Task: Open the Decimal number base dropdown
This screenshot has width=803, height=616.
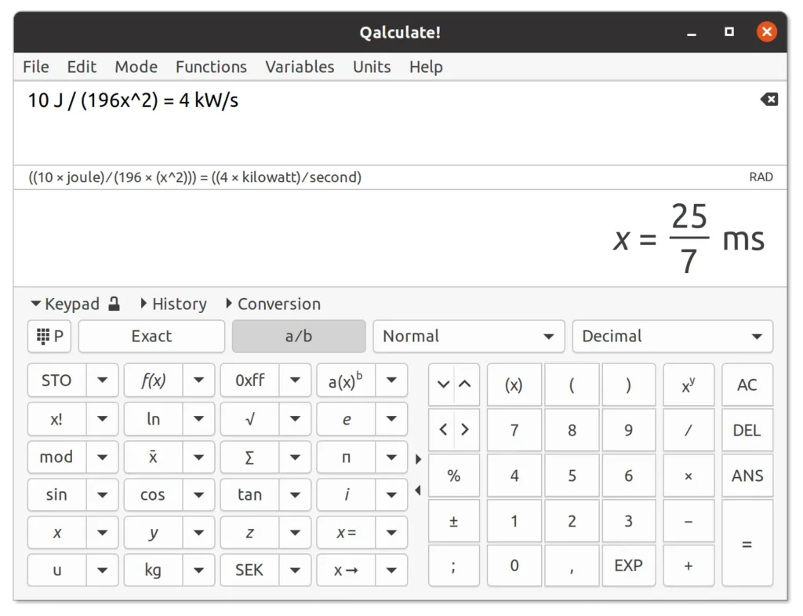Action: click(x=672, y=336)
